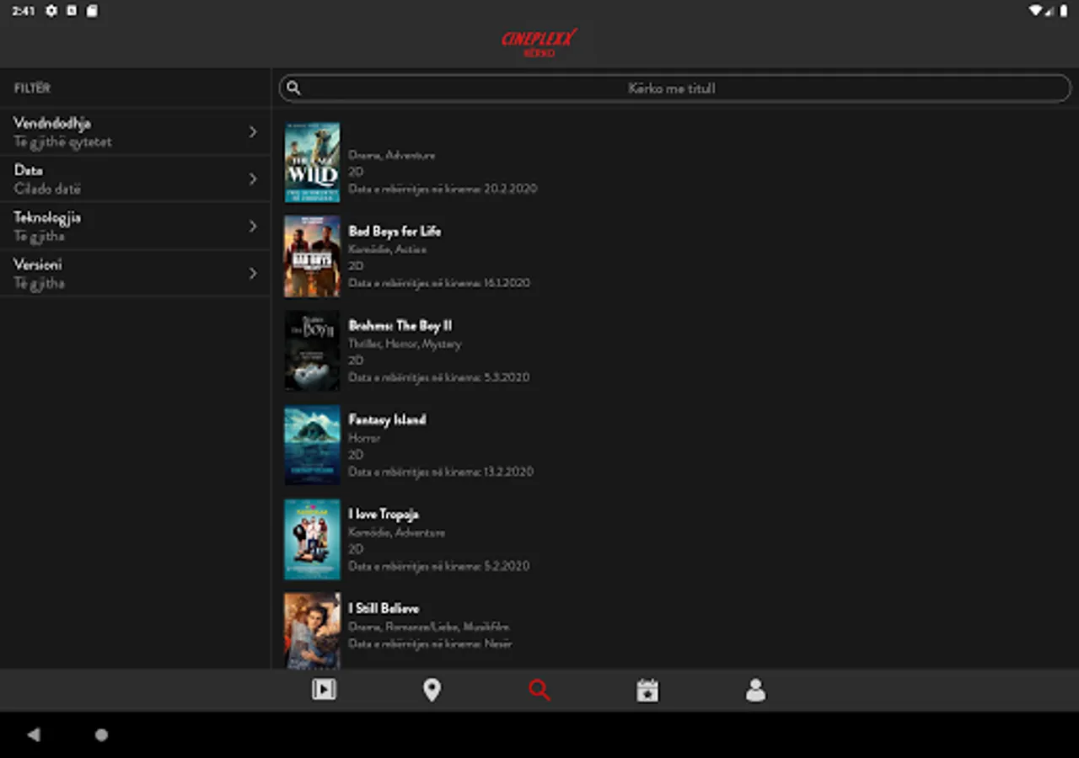Image resolution: width=1079 pixels, height=758 pixels.
Task: Click the settings gear in status bar
Action: tap(51, 11)
